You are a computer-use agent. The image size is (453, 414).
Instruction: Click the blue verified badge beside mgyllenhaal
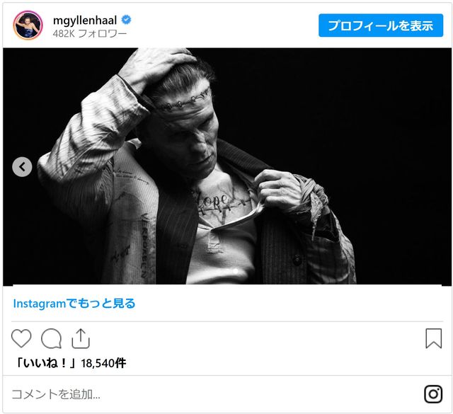click(x=126, y=20)
